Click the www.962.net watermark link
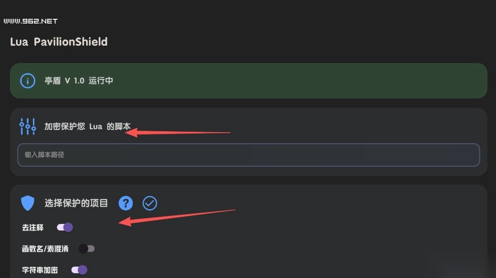The image size is (496, 278). pos(30,21)
